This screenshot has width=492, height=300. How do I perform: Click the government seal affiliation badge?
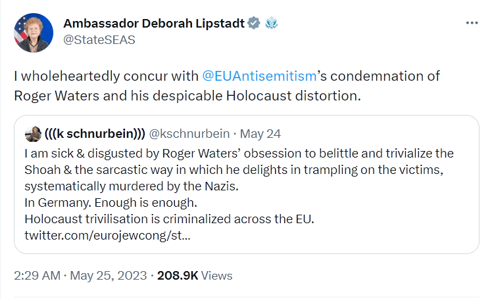[272, 24]
